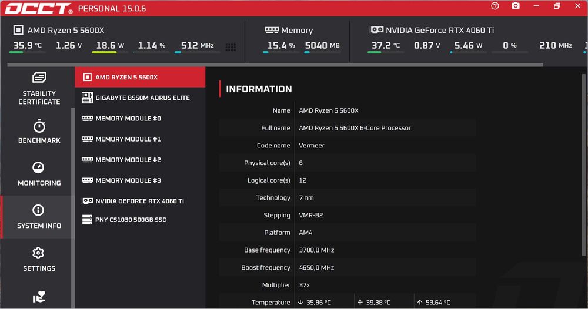The width and height of the screenshot is (588, 309).
Task: Click the Monitoring gauge icon
Action: point(38,167)
